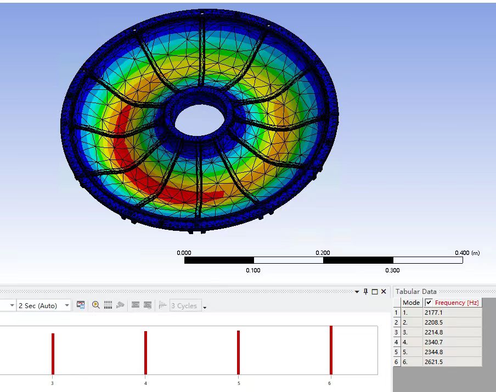Image resolution: width=496 pixels, height=392 pixels.
Task: Expand small arrow next to 3 Cycles
Action: tap(205, 307)
